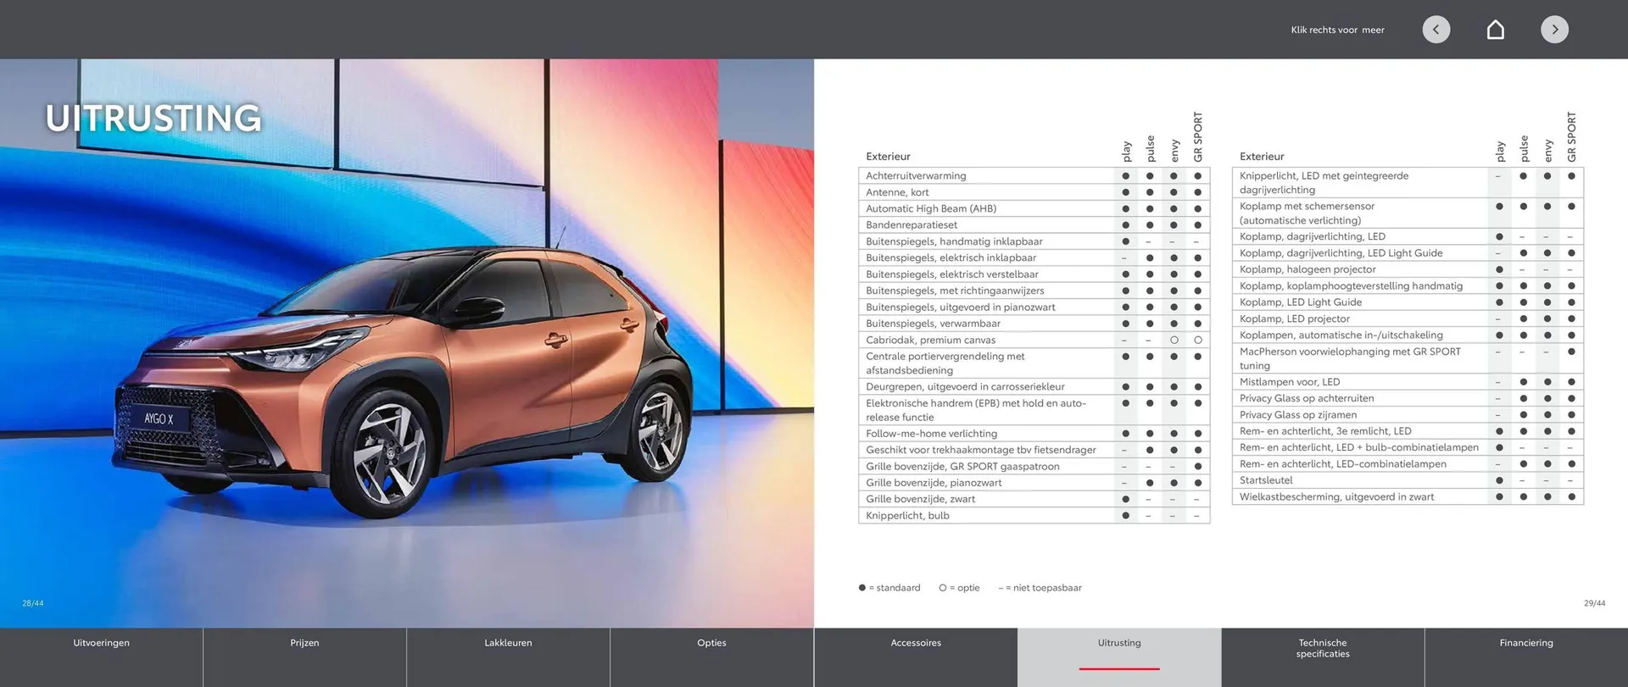
Task: Click 'Mistlampen voor, LED' row
Action: (x=1408, y=382)
